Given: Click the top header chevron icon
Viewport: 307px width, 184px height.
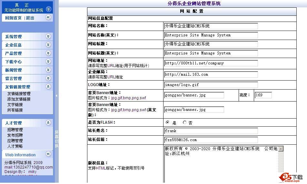Looking at the screenshot, I should click(x=48, y=9).
